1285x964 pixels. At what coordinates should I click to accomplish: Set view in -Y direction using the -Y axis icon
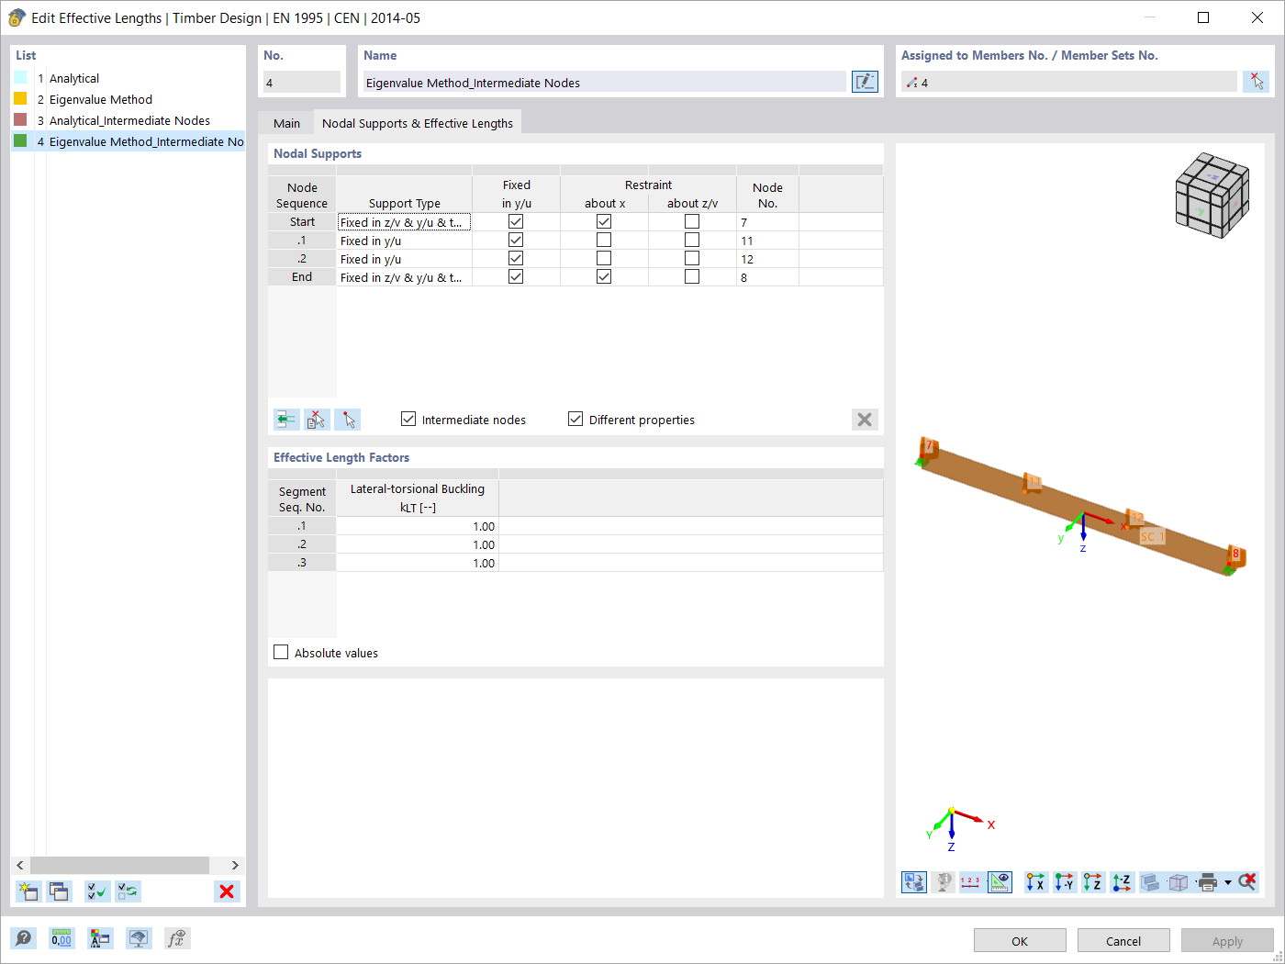[1065, 881]
